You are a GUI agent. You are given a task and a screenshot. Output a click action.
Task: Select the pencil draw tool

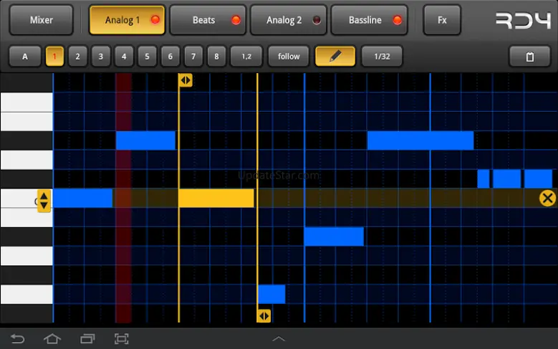(x=335, y=56)
